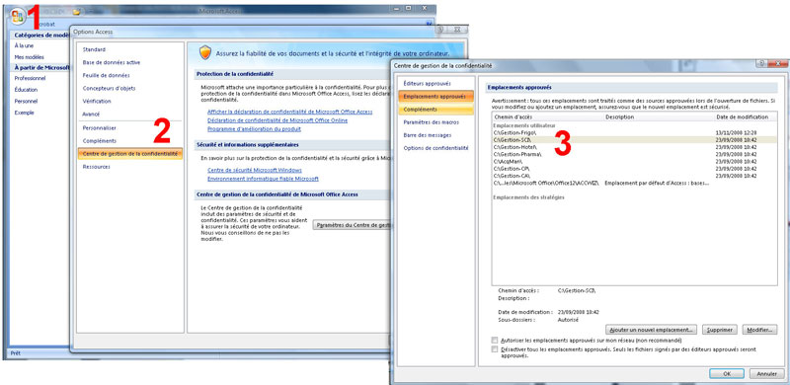Cancel Trust Center with Annuler button

767,374
